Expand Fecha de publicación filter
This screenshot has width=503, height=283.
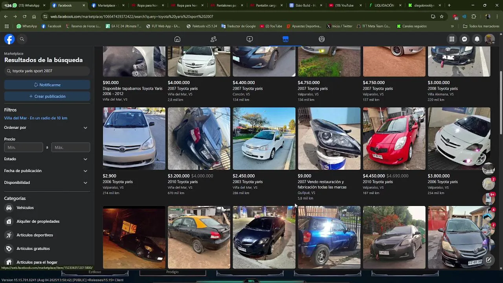46,171
